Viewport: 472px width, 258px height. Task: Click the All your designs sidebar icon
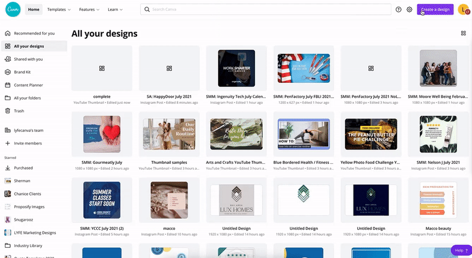coord(8,46)
